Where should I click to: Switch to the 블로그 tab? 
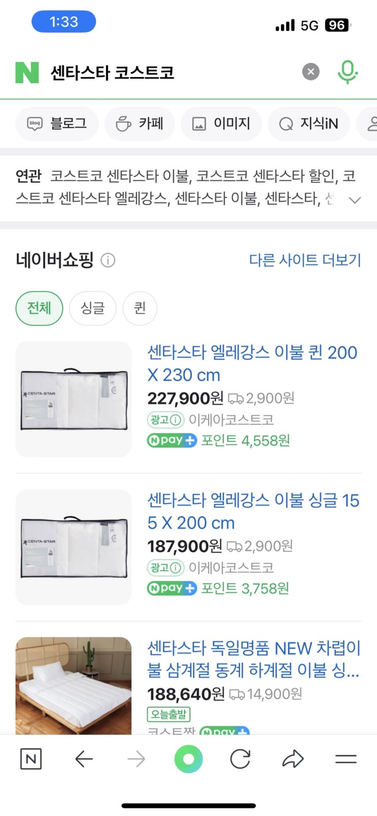tap(57, 123)
